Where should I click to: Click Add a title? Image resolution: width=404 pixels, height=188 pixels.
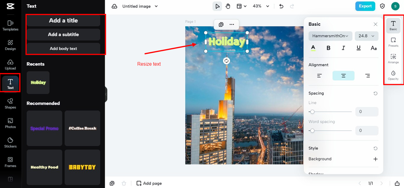(63, 20)
